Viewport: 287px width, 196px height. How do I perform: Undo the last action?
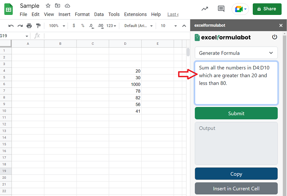(x=11, y=26)
